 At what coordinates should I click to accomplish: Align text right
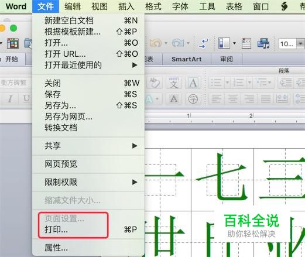[x=249, y=99]
